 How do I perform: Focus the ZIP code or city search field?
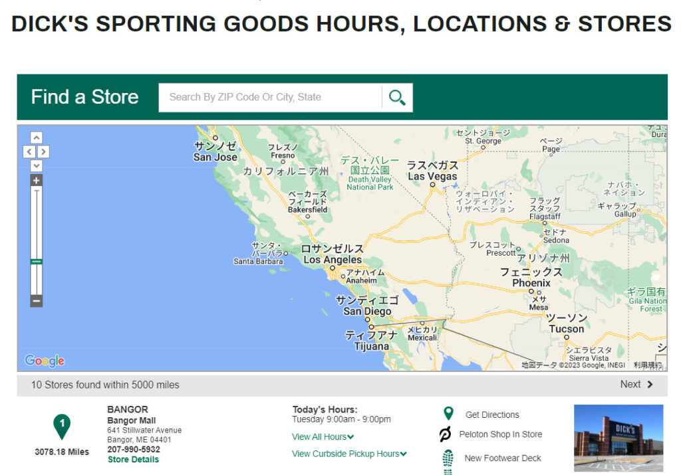pyautogui.click(x=269, y=98)
